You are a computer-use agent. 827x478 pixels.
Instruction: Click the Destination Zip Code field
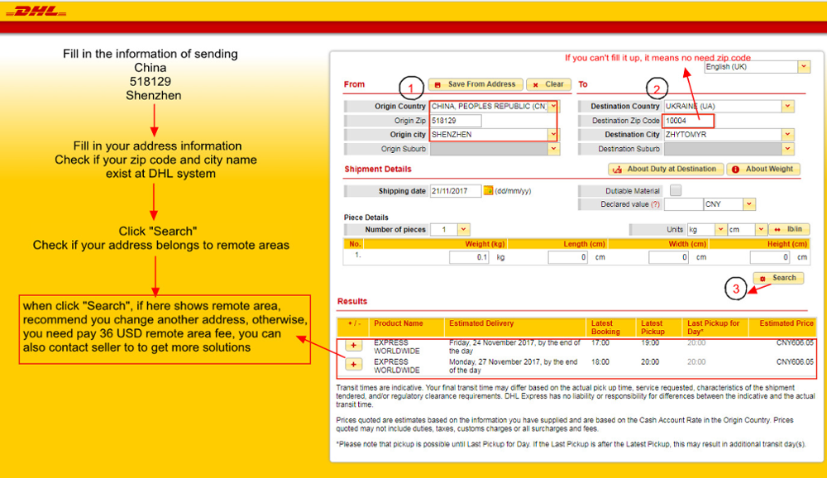(x=688, y=121)
